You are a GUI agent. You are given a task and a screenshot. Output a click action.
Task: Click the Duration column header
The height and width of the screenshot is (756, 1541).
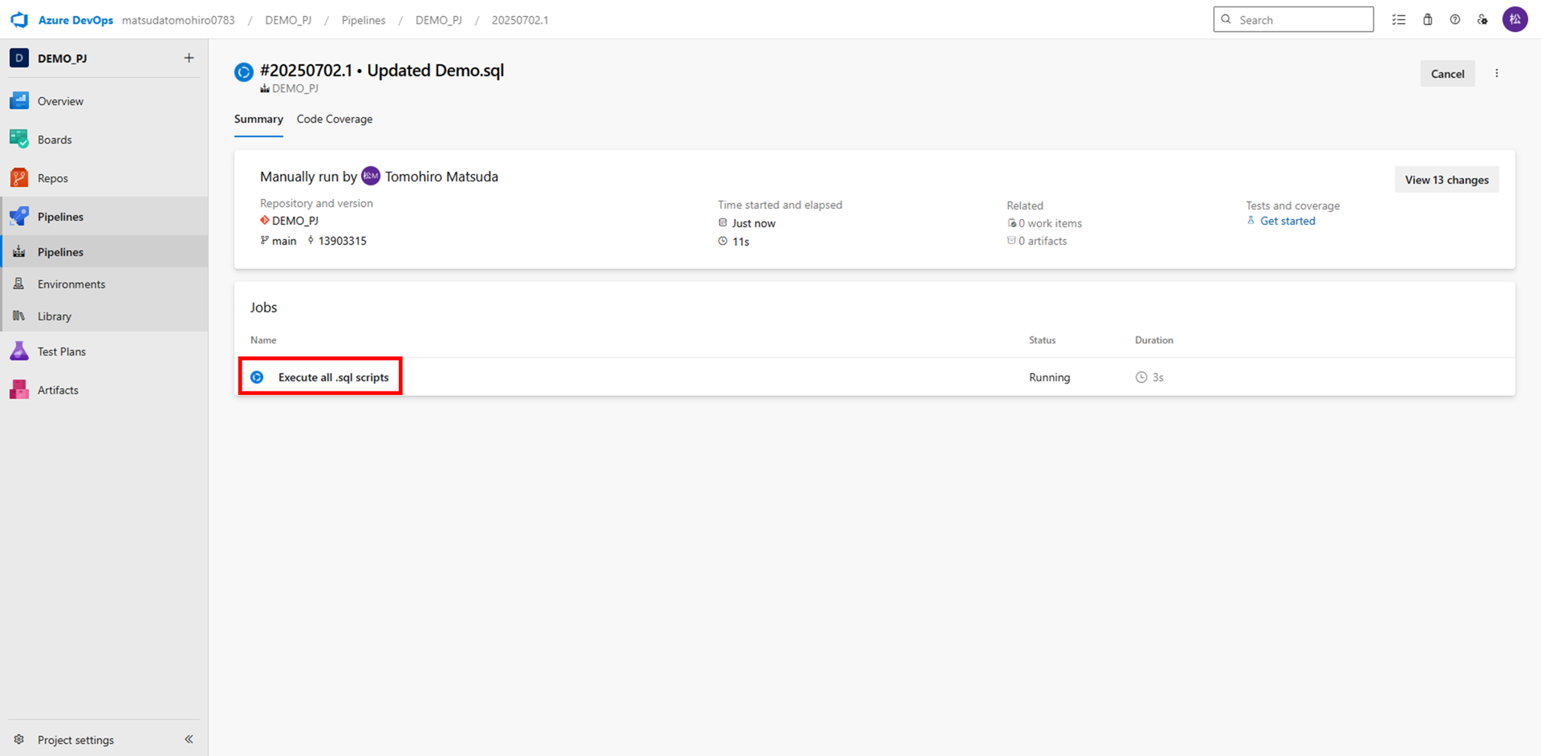pos(1154,340)
